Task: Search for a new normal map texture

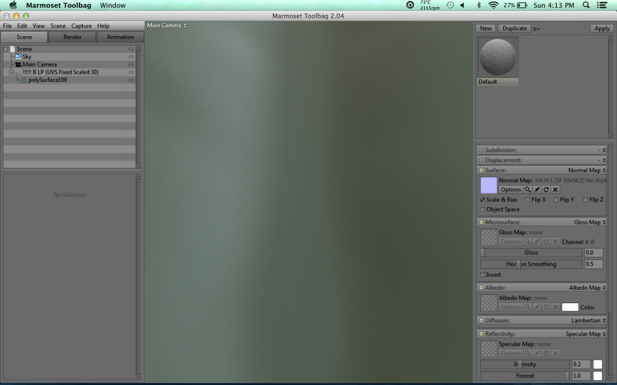Action: 528,189
